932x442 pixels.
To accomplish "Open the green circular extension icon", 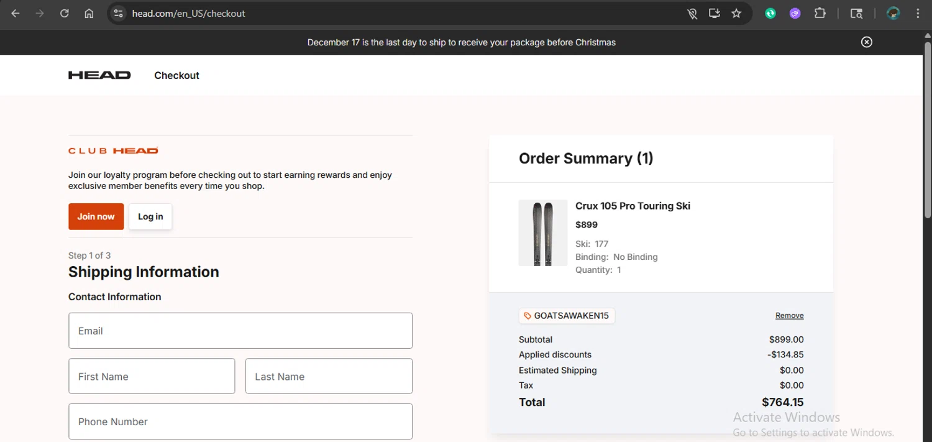I will click(770, 13).
